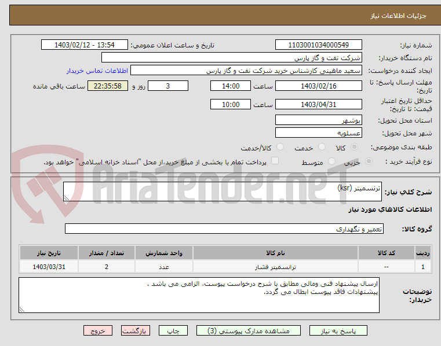Open مشاهده مدارک پیوستی (3) button
This screenshot has width=441, height=346.
249,330
